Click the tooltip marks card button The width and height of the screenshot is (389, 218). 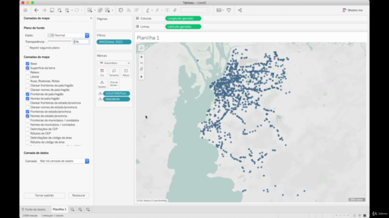pyautogui.click(x=114, y=84)
